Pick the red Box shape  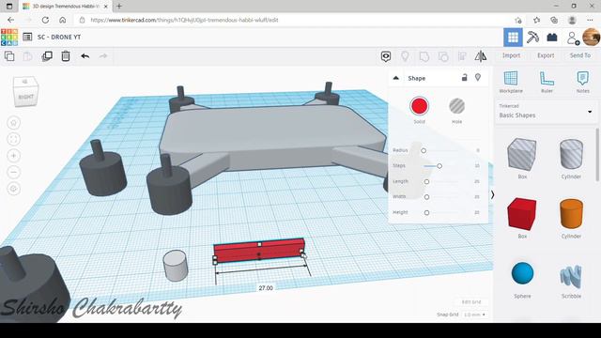click(x=522, y=214)
